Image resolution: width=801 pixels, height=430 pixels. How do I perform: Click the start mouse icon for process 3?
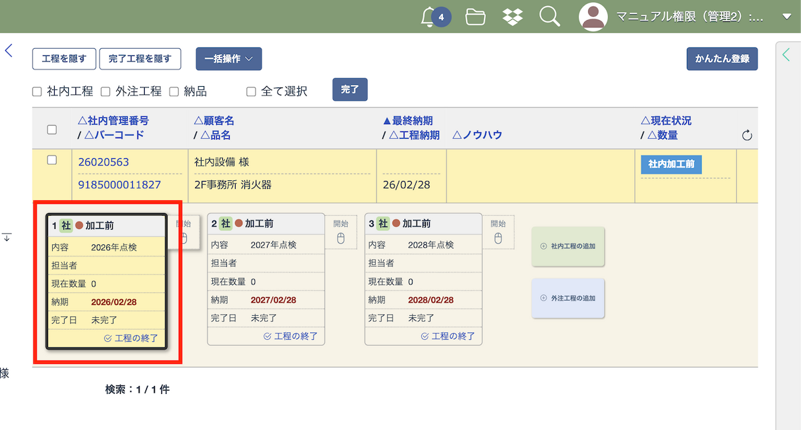tap(499, 238)
